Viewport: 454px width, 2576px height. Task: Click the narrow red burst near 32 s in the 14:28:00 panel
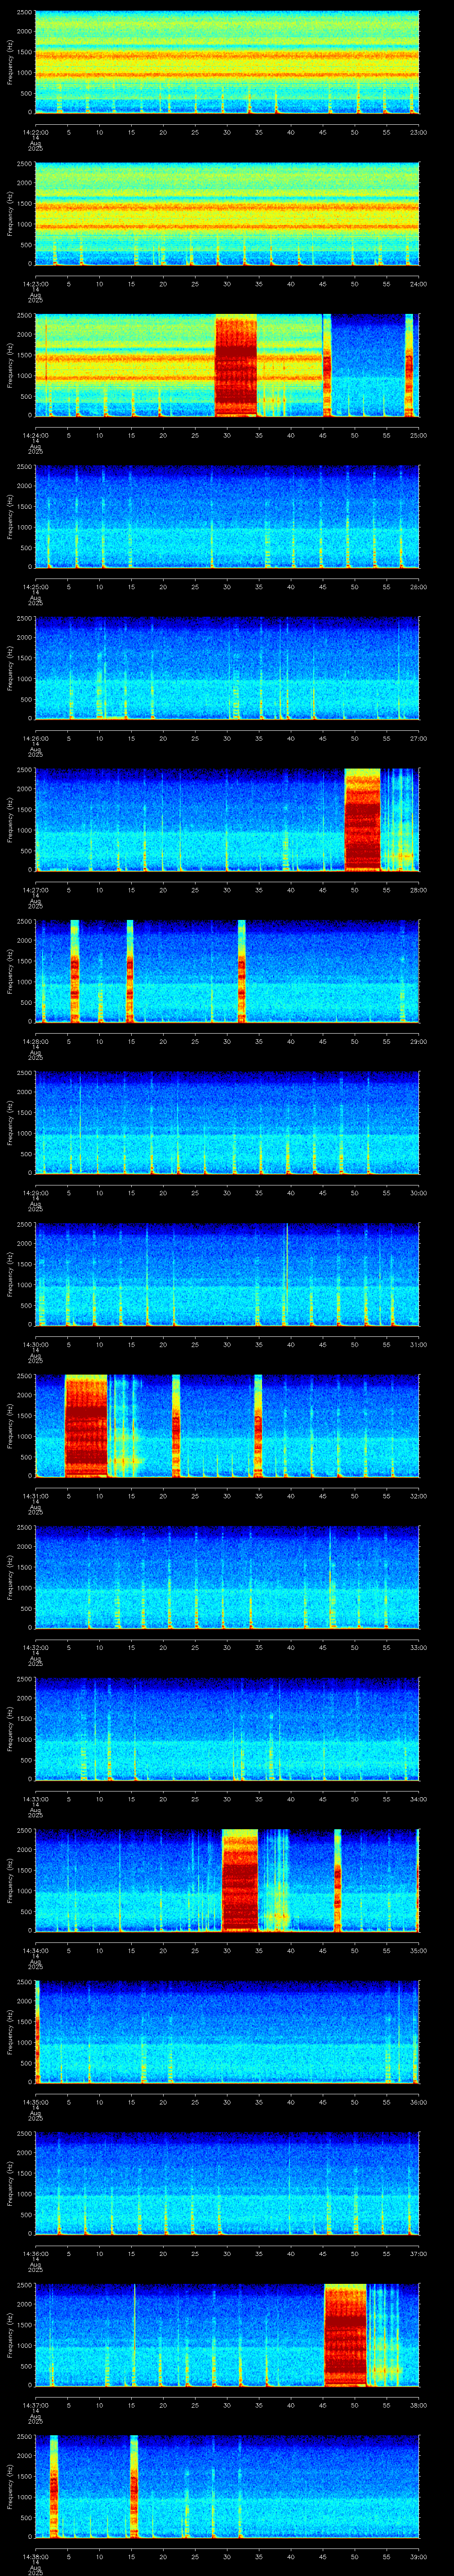pyautogui.click(x=242, y=970)
